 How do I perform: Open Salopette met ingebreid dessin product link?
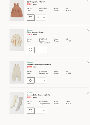[39, 64]
